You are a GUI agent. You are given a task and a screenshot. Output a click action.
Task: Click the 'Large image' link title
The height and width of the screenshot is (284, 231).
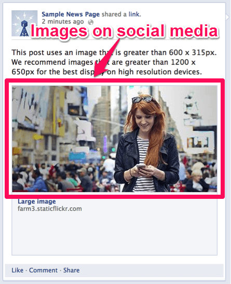(37, 201)
